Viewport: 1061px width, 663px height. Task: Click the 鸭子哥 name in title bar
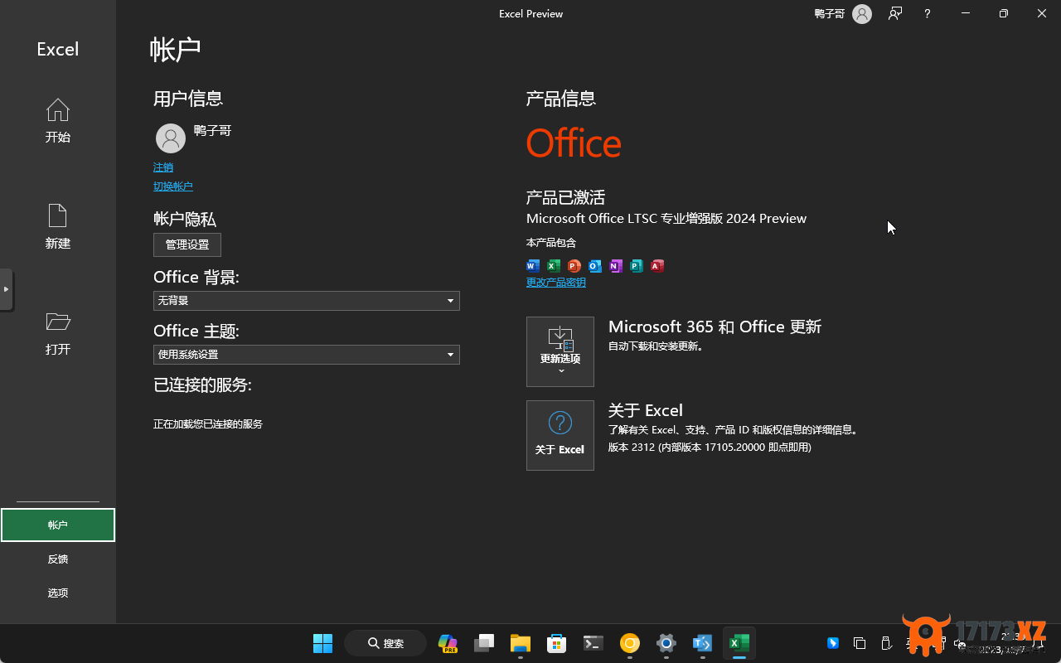[x=830, y=14]
